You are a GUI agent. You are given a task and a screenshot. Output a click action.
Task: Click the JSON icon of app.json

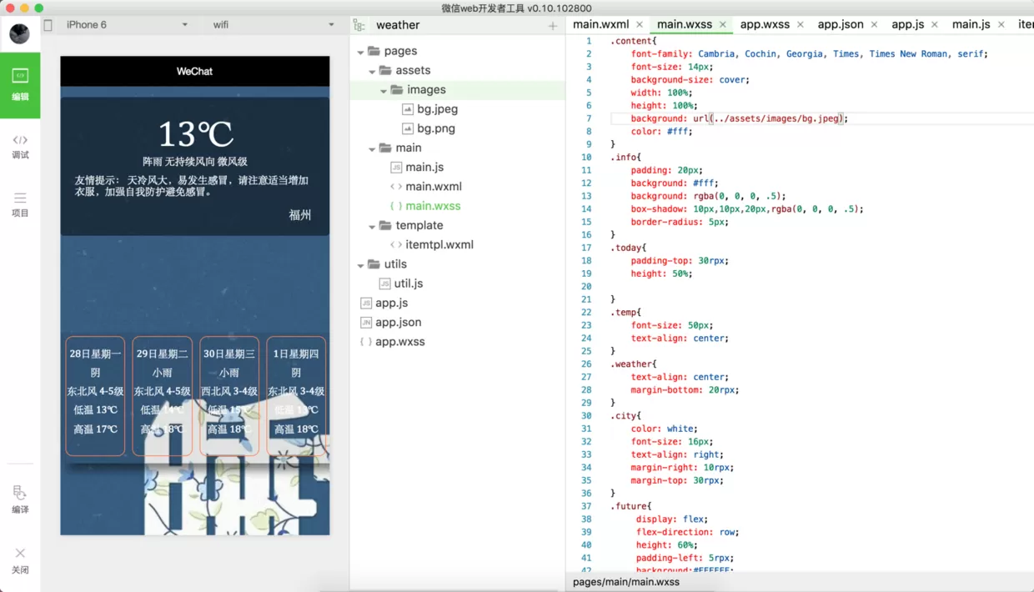coord(365,323)
